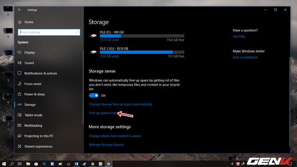Switch to Google Chrome in taskbar

(x=92, y=164)
